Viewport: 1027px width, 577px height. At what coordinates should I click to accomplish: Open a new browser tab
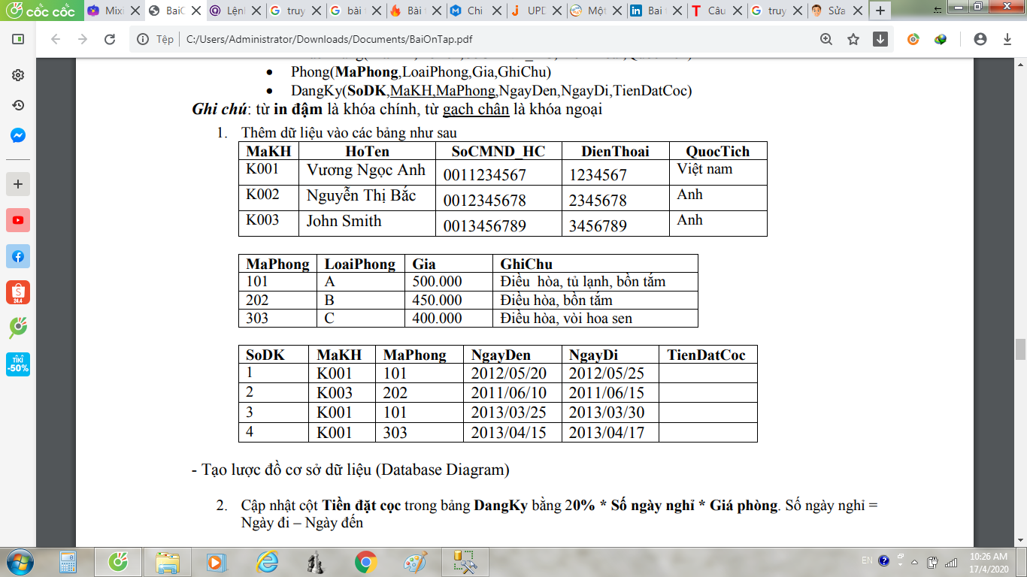880,11
